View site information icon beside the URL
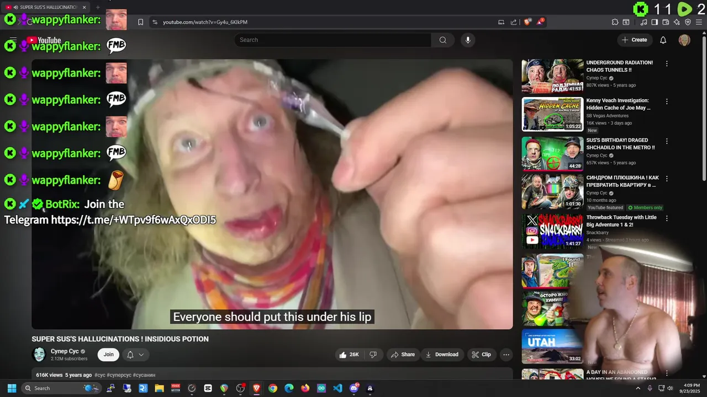Screen dimensions: 707x397 click(155, 22)
